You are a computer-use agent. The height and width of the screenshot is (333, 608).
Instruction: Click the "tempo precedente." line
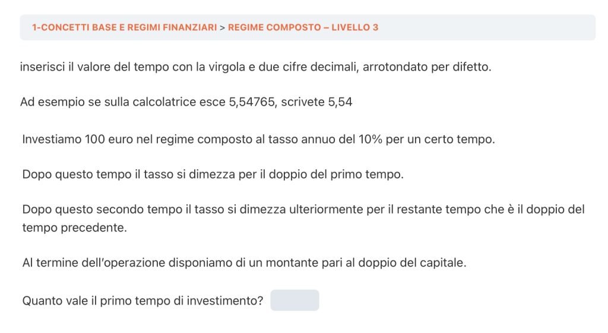coord(74,227)
